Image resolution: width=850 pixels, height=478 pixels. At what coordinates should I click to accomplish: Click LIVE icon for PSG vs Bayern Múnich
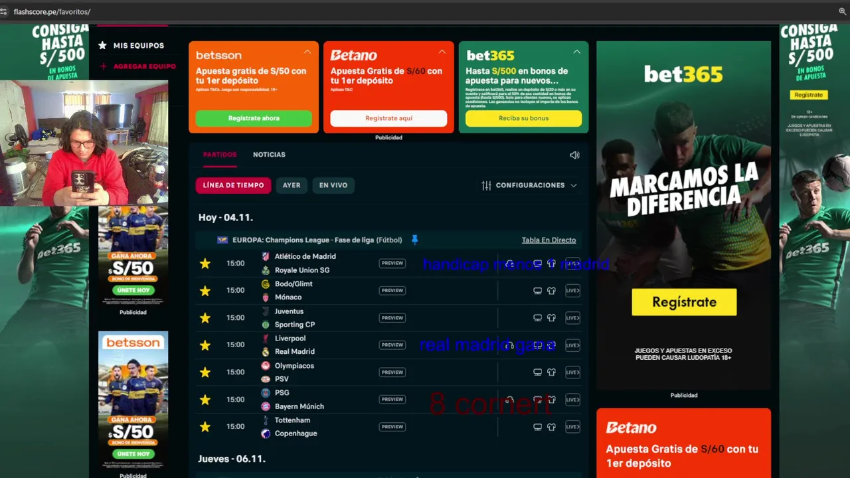click(572, 400)
